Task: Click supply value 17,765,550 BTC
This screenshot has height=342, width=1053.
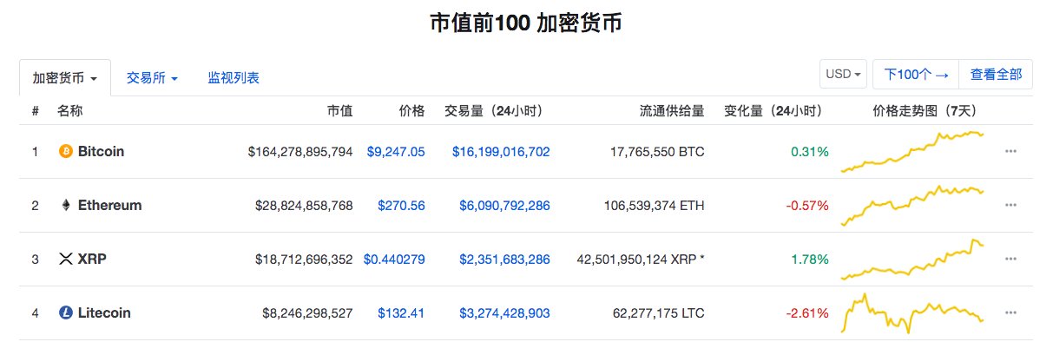Action: tap(657, 152)
